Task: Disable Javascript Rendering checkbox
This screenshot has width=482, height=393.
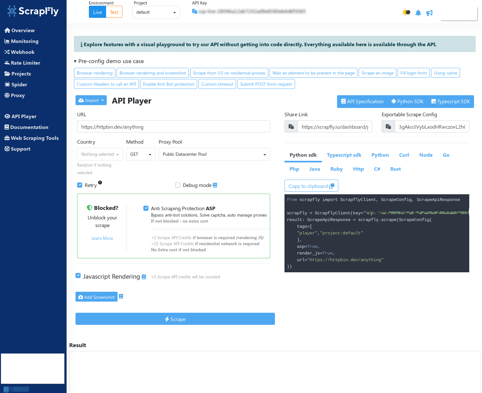Action: (x=78, y=275)
